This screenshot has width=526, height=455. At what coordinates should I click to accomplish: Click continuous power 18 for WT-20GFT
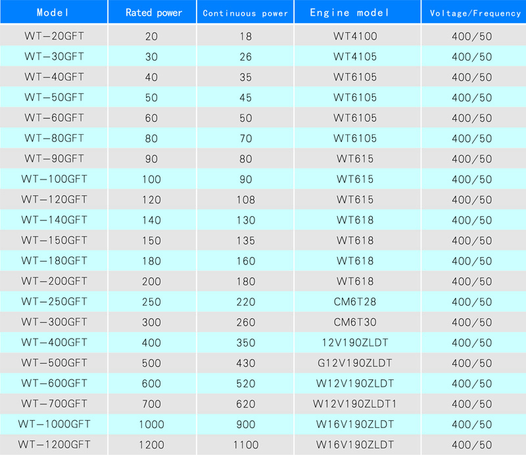click(x=245, y=36)
